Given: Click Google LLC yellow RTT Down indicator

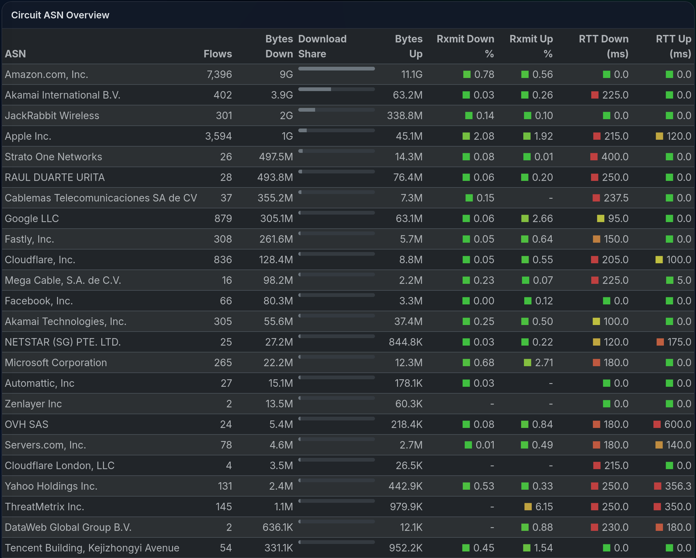Looking at the screenshot, I should (600, 218).
